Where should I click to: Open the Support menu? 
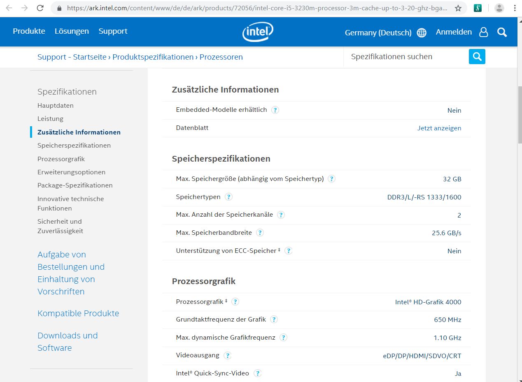pyautogui.click(x=113, y=31)
